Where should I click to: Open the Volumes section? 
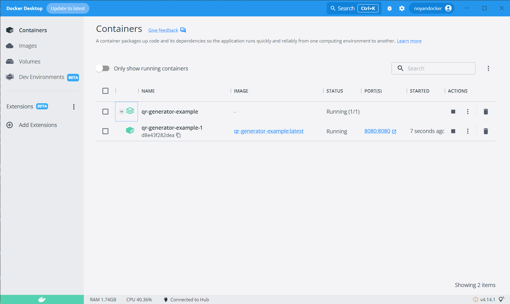click(29, 62)
